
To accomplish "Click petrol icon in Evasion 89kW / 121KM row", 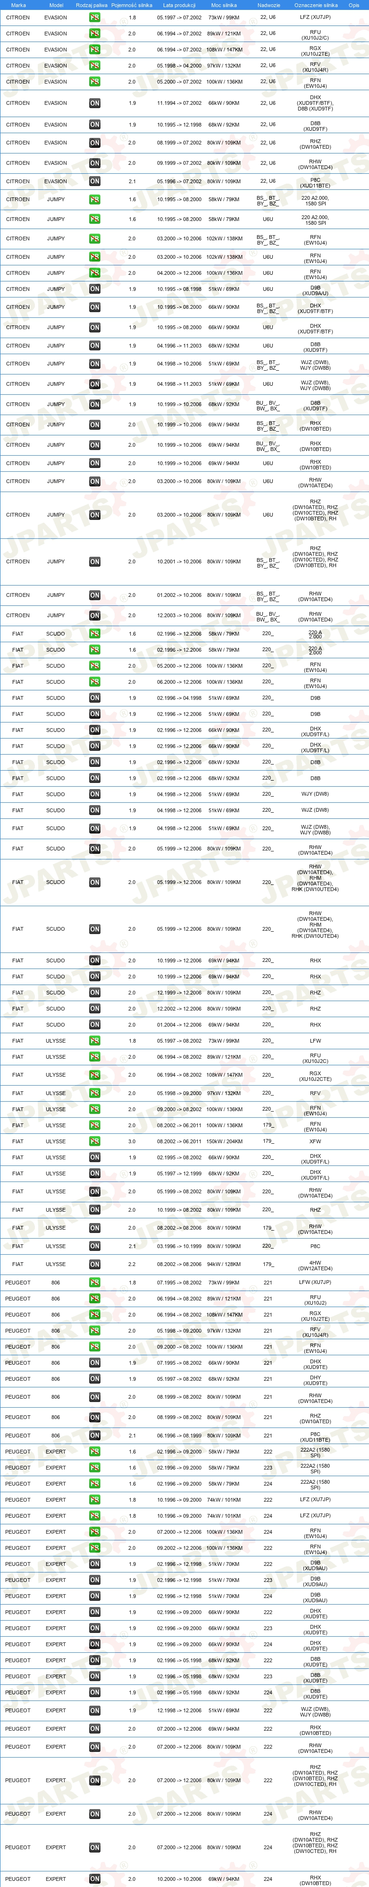I will [x=94, y=34].
